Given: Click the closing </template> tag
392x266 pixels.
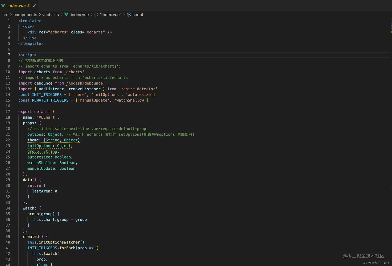Looking at the screenshot, I should click(31, 44).
